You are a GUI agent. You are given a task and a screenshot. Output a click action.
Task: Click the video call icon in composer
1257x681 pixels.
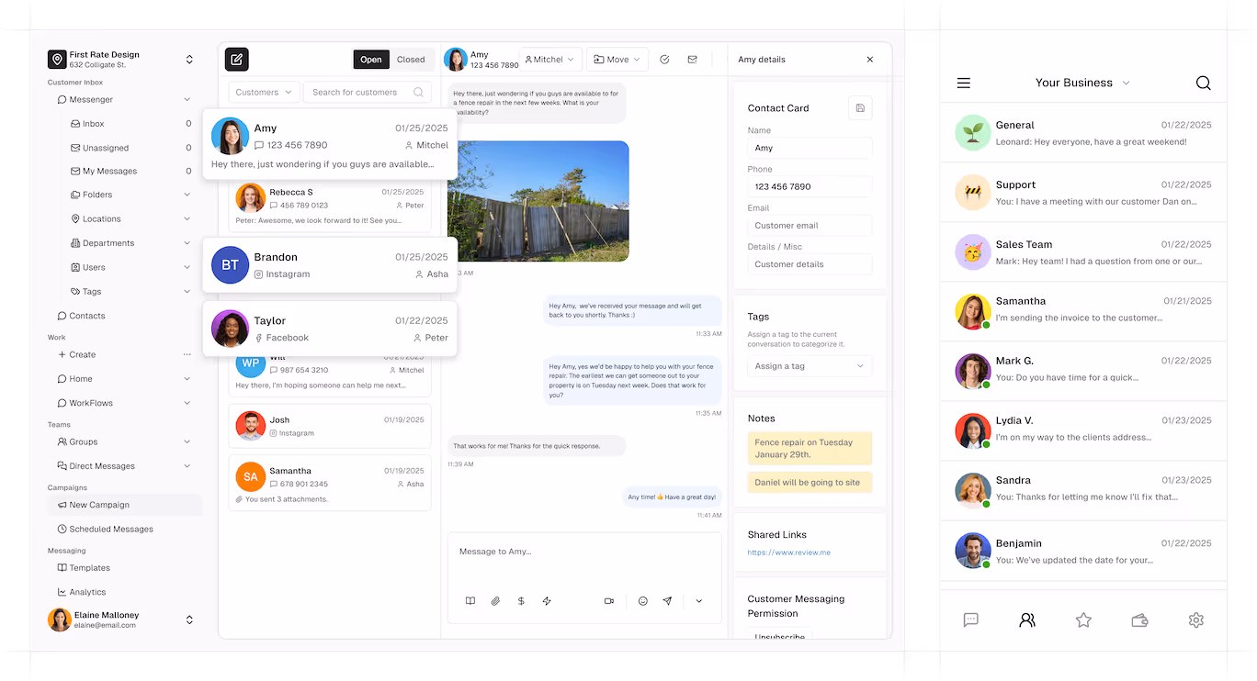(608, 600)
